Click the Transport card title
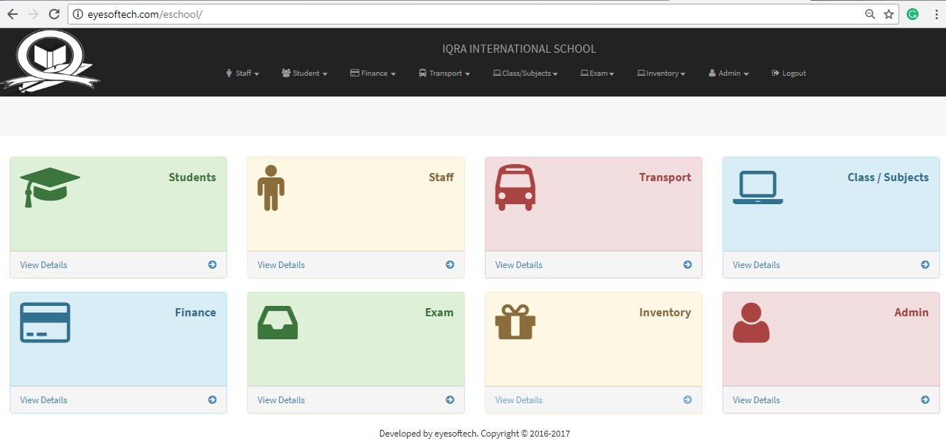Image resolution: width=946 pixels, height=444 pixels. coord(665,177)
